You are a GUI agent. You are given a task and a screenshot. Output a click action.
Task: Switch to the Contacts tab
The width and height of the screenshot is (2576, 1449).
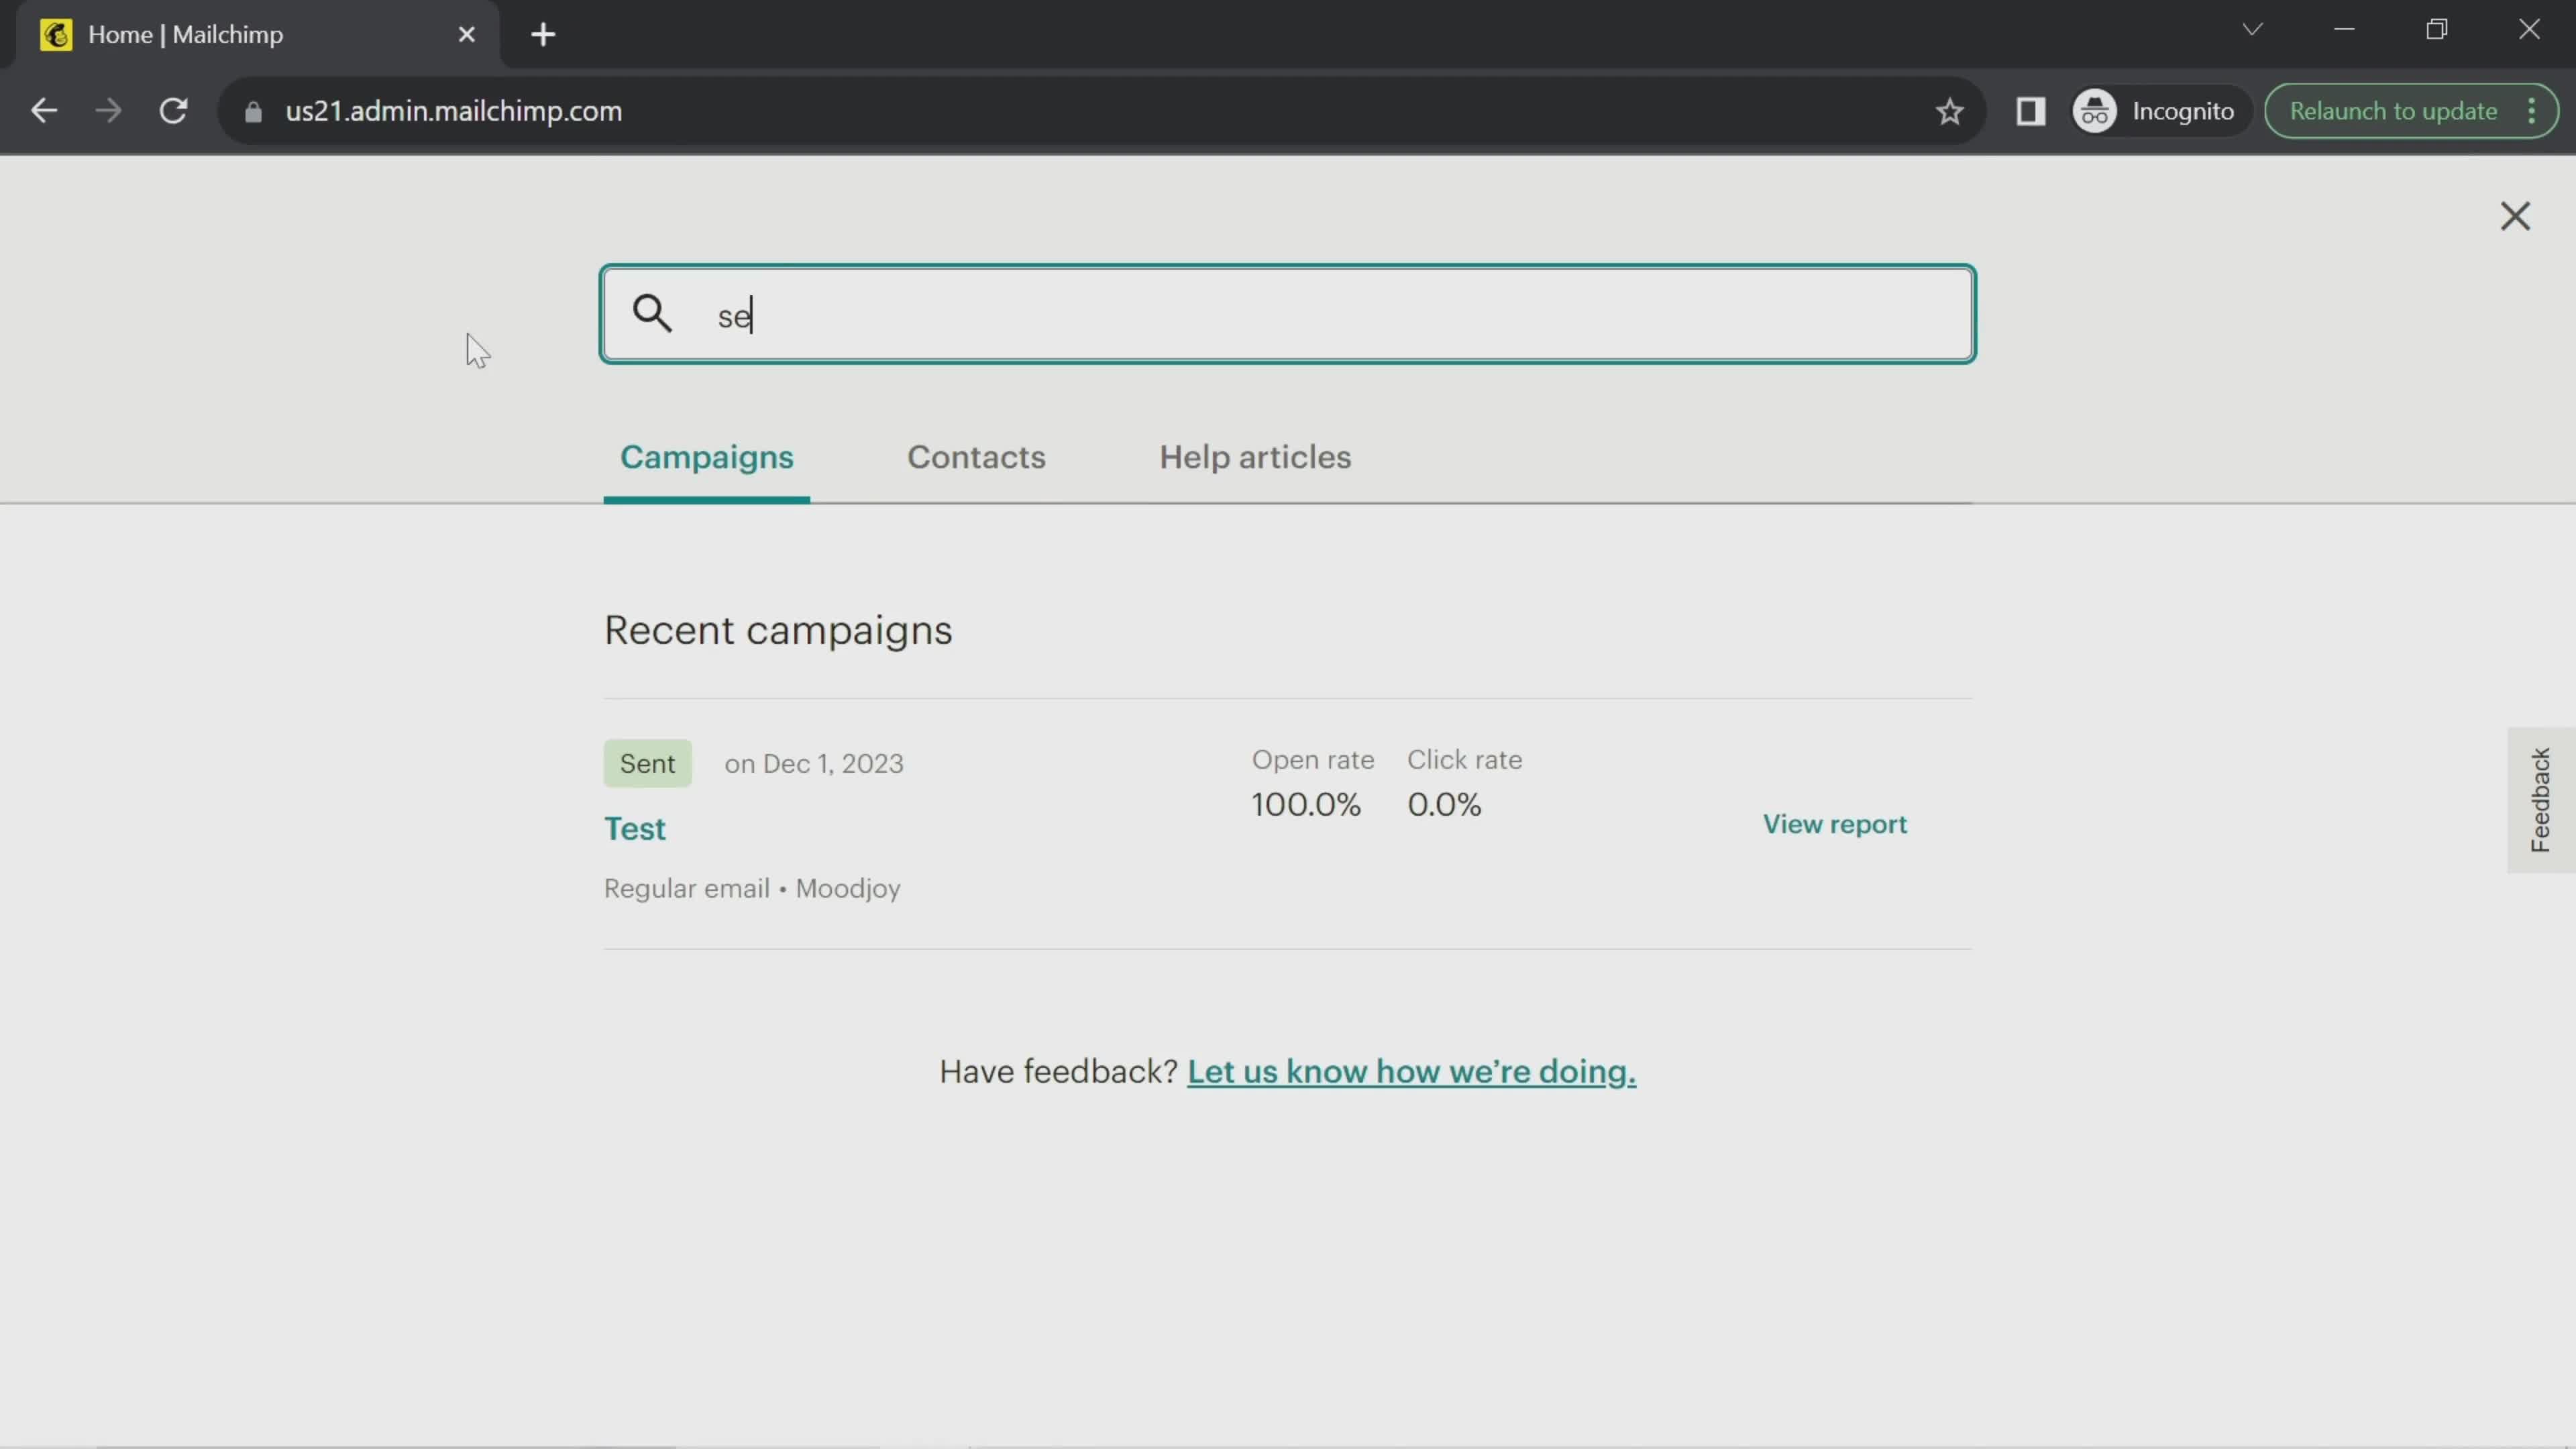975,456
